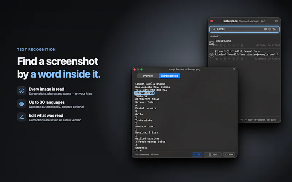Click the 3 Fresh orange juice line
The height and width of the screenshot is (182, 292).
point(150,142)
